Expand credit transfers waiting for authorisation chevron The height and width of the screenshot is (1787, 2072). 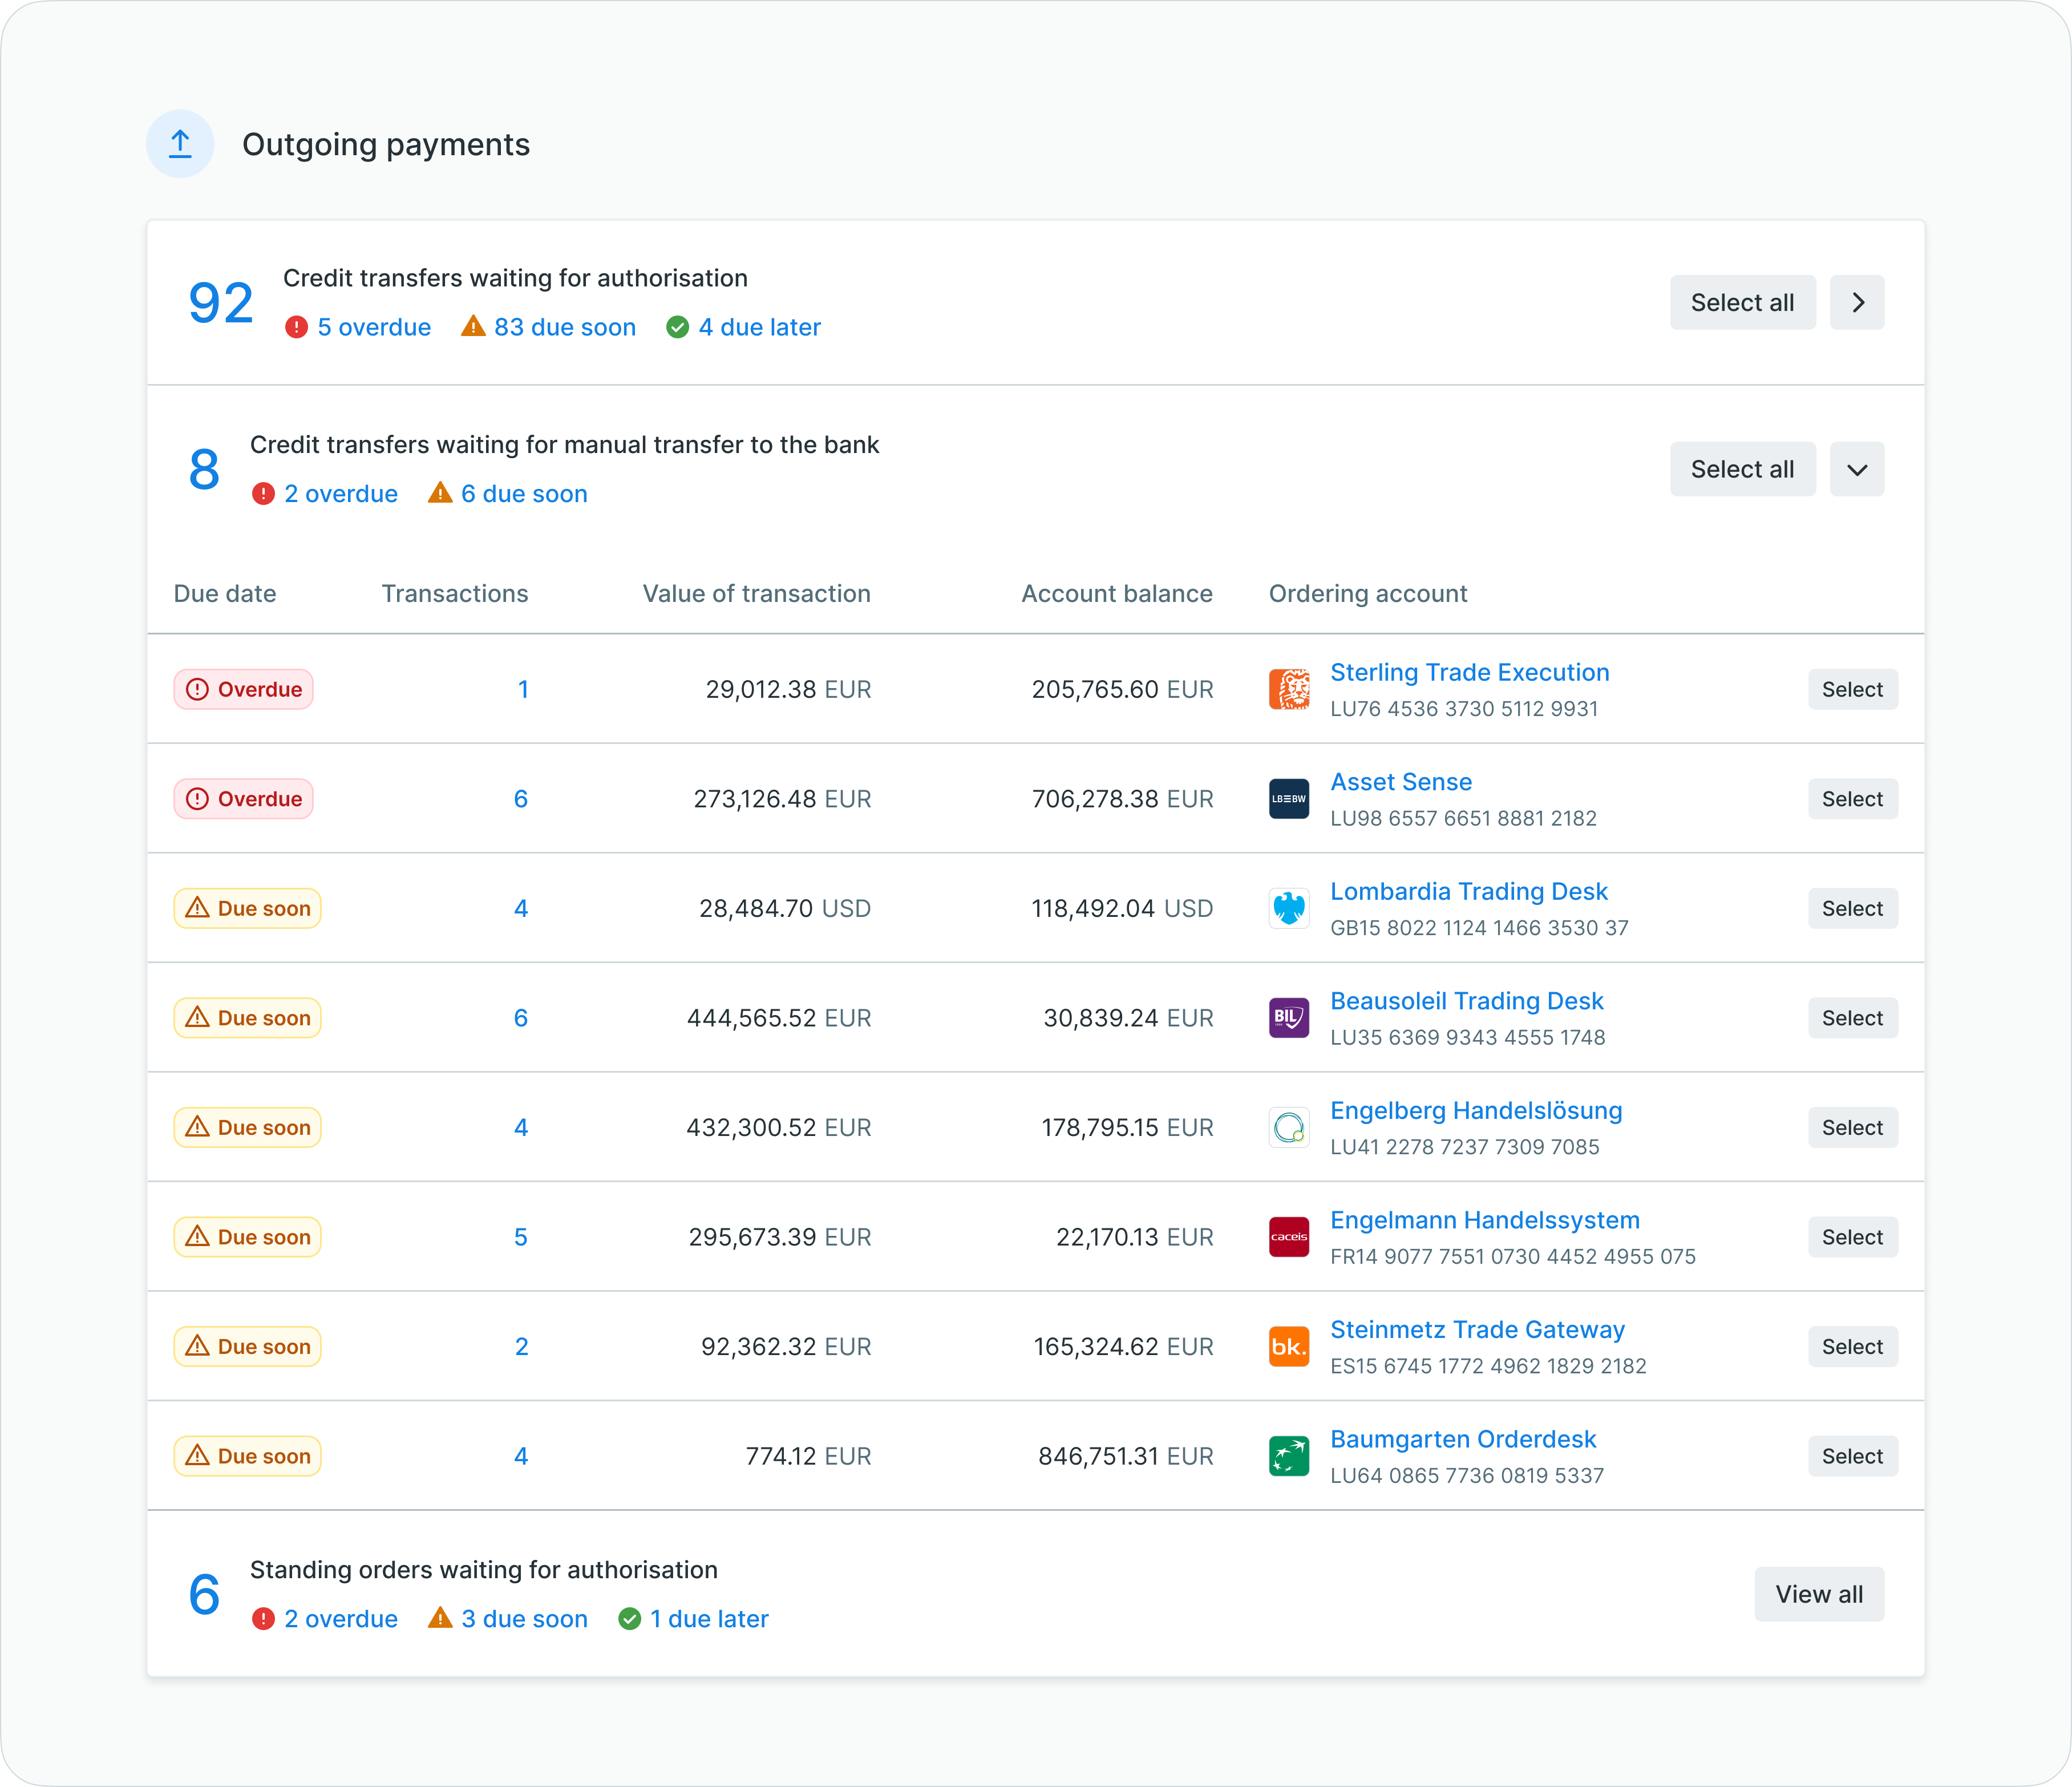click(x=1856, y=302)
